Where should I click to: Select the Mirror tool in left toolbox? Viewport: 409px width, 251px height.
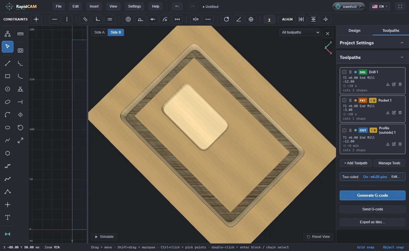click(20, 115)
